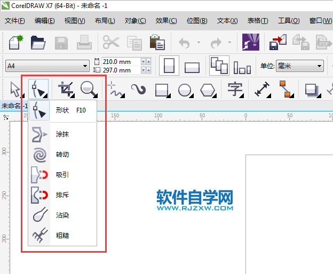This screenshot has width=333, height=274.
Task: Open a file with the folder icon
Action: click(38, 43)
